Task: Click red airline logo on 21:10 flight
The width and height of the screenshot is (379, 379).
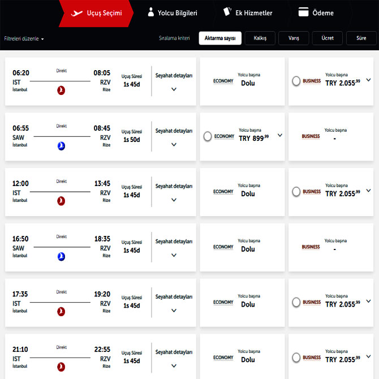Action: coord(61,367)
